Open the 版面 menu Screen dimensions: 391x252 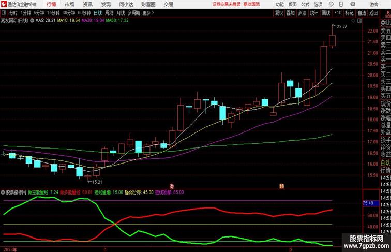click(x=293, y=4)
